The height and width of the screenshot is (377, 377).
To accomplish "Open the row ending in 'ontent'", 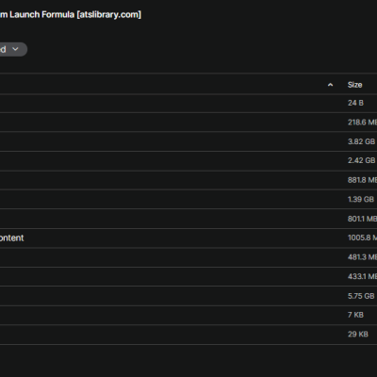I will 188,238.
